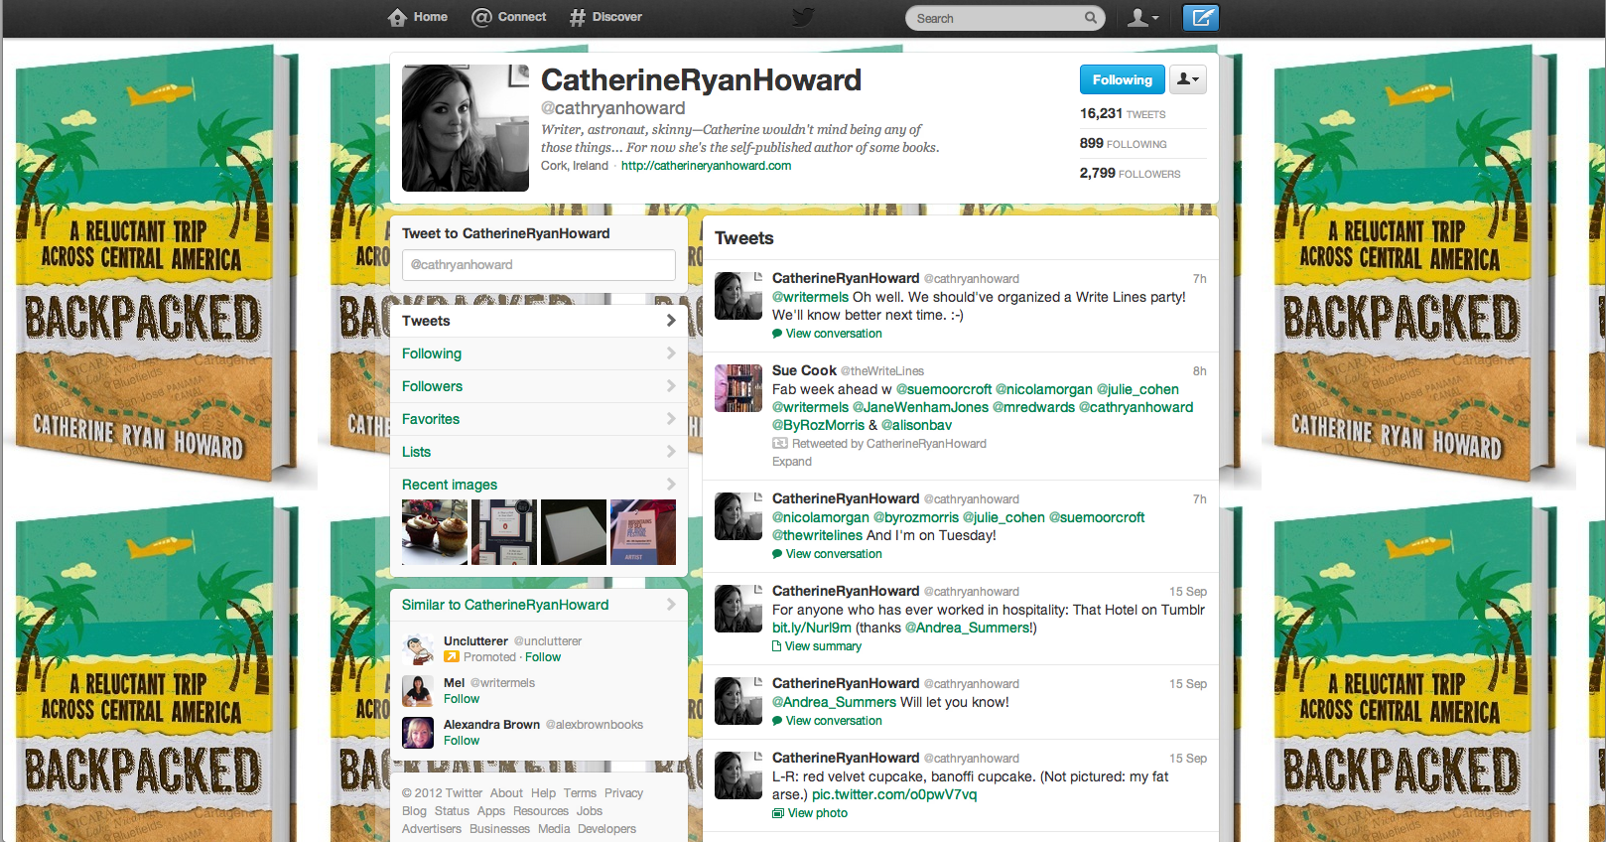Open the bit.ly/NurI9m link
Viewport: 1606px width, 842px height.
coord(812,628)
